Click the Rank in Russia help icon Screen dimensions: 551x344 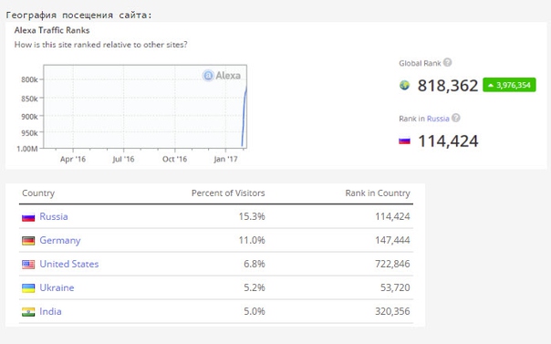456,118
